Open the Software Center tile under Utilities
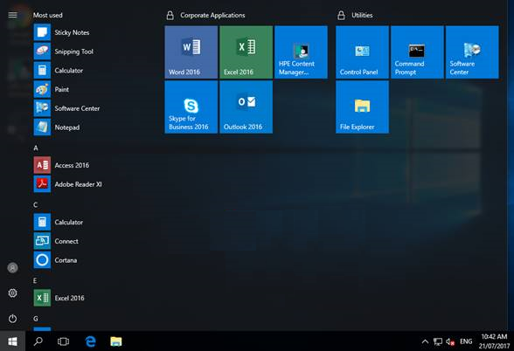The width and height of the screenshot is (514, 351). [472, 52]
